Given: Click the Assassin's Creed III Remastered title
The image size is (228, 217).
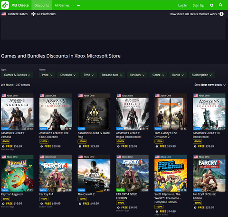Looking at the screenshot, I should 206,135.
